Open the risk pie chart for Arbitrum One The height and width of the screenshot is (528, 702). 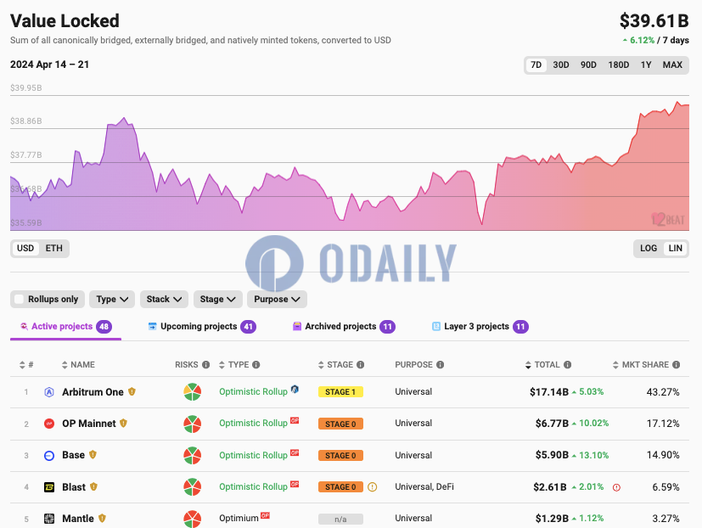coord(192,392)
